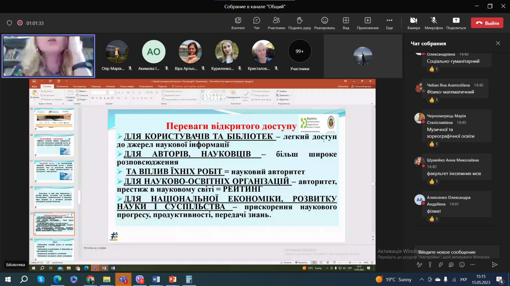Expand the 99+ Участники overflow list

(x=299, y=51)
